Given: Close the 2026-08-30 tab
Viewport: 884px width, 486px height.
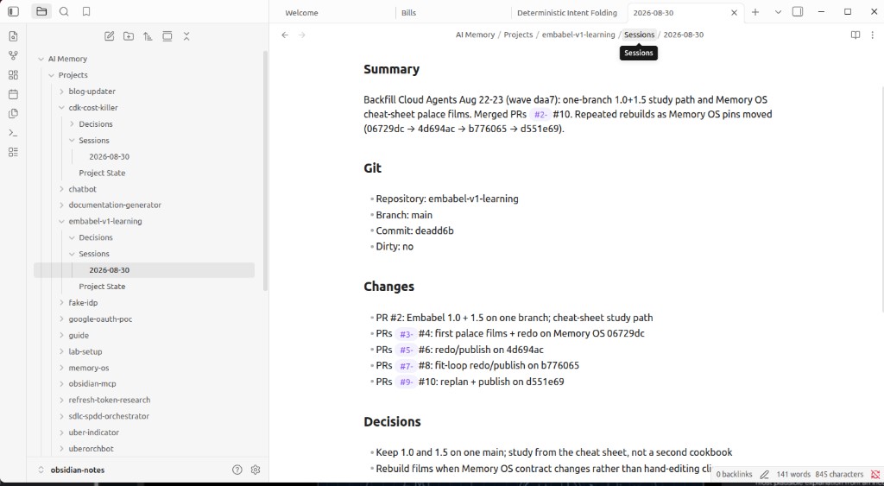Looking at the screenshot, I should [x=734, y=12].
